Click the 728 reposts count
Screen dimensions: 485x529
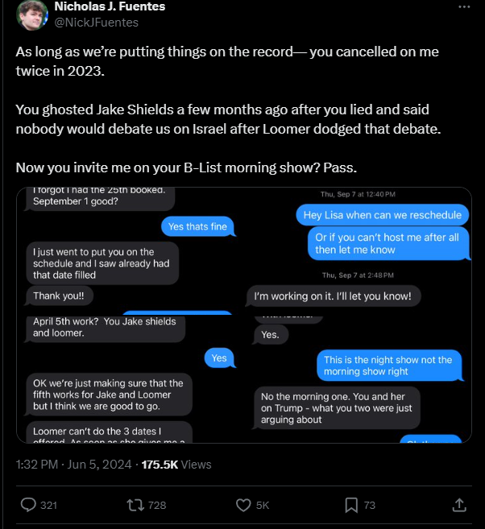click(x=157, y=506)
